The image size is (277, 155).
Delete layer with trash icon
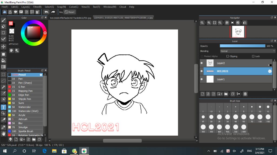[245, 94]
